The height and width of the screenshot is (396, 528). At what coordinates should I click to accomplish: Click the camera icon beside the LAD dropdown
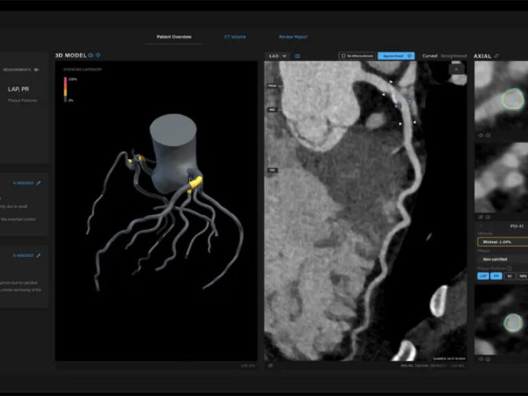pyautogui.click(x=298, y=56)
